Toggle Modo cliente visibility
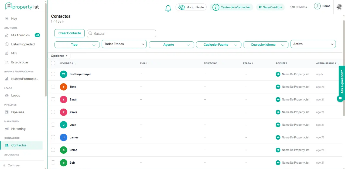The width and height of the screenshot is (345, 169). click(191, 7)
